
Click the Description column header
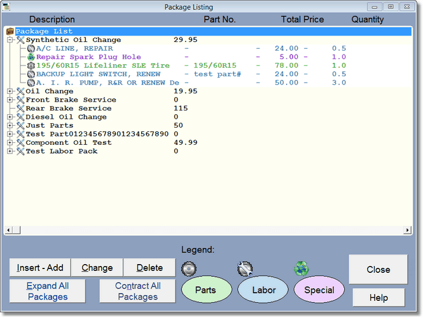tap(52, 20)
